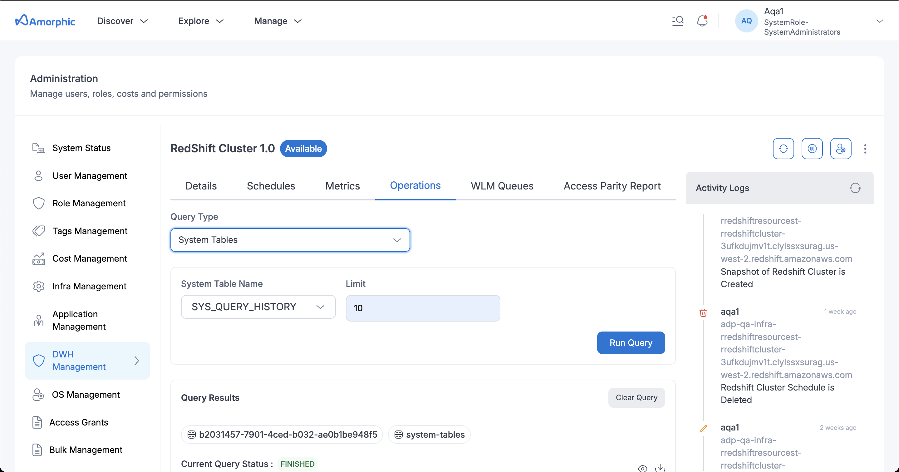
Task: Open Role Management in the sidebar
Action: [x=89, y=203]
